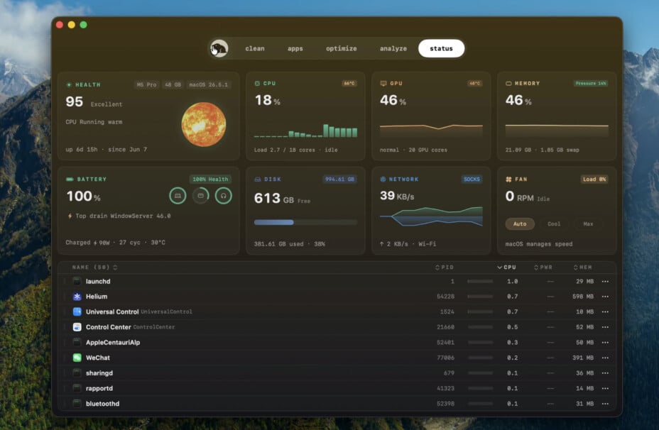659x430 pixels.
Task: Click the "Pressure 14%" memory badge
Action: [x=591, y=84]
